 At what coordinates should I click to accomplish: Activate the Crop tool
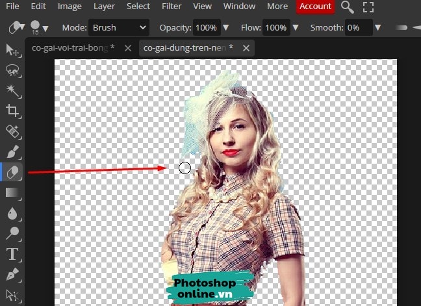click(12, 110)
